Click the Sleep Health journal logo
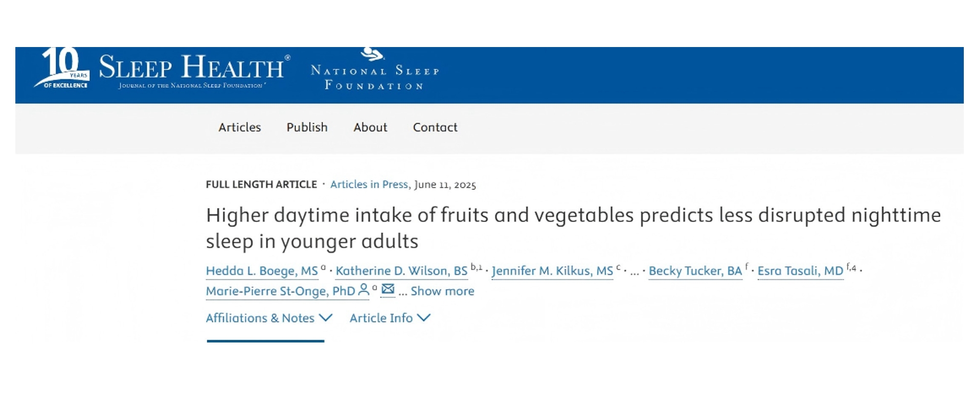This screenshot has height=412, width=973. coord(194,72)
